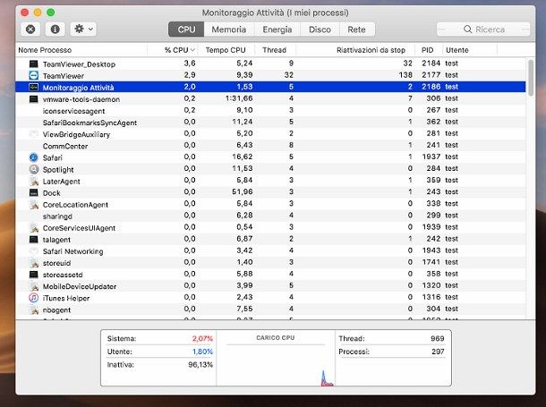Click the Safari Networking icon
Viewport: 546px width, 407px height.
(x=33, y=251)
